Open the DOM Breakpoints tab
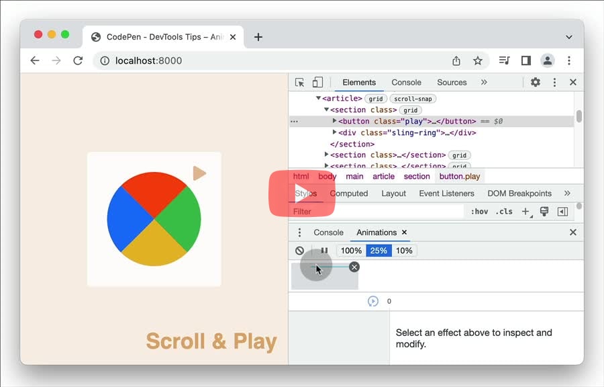The image size is (604, 387). tap(519, 193)
